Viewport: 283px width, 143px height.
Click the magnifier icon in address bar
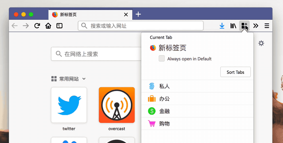84,26
